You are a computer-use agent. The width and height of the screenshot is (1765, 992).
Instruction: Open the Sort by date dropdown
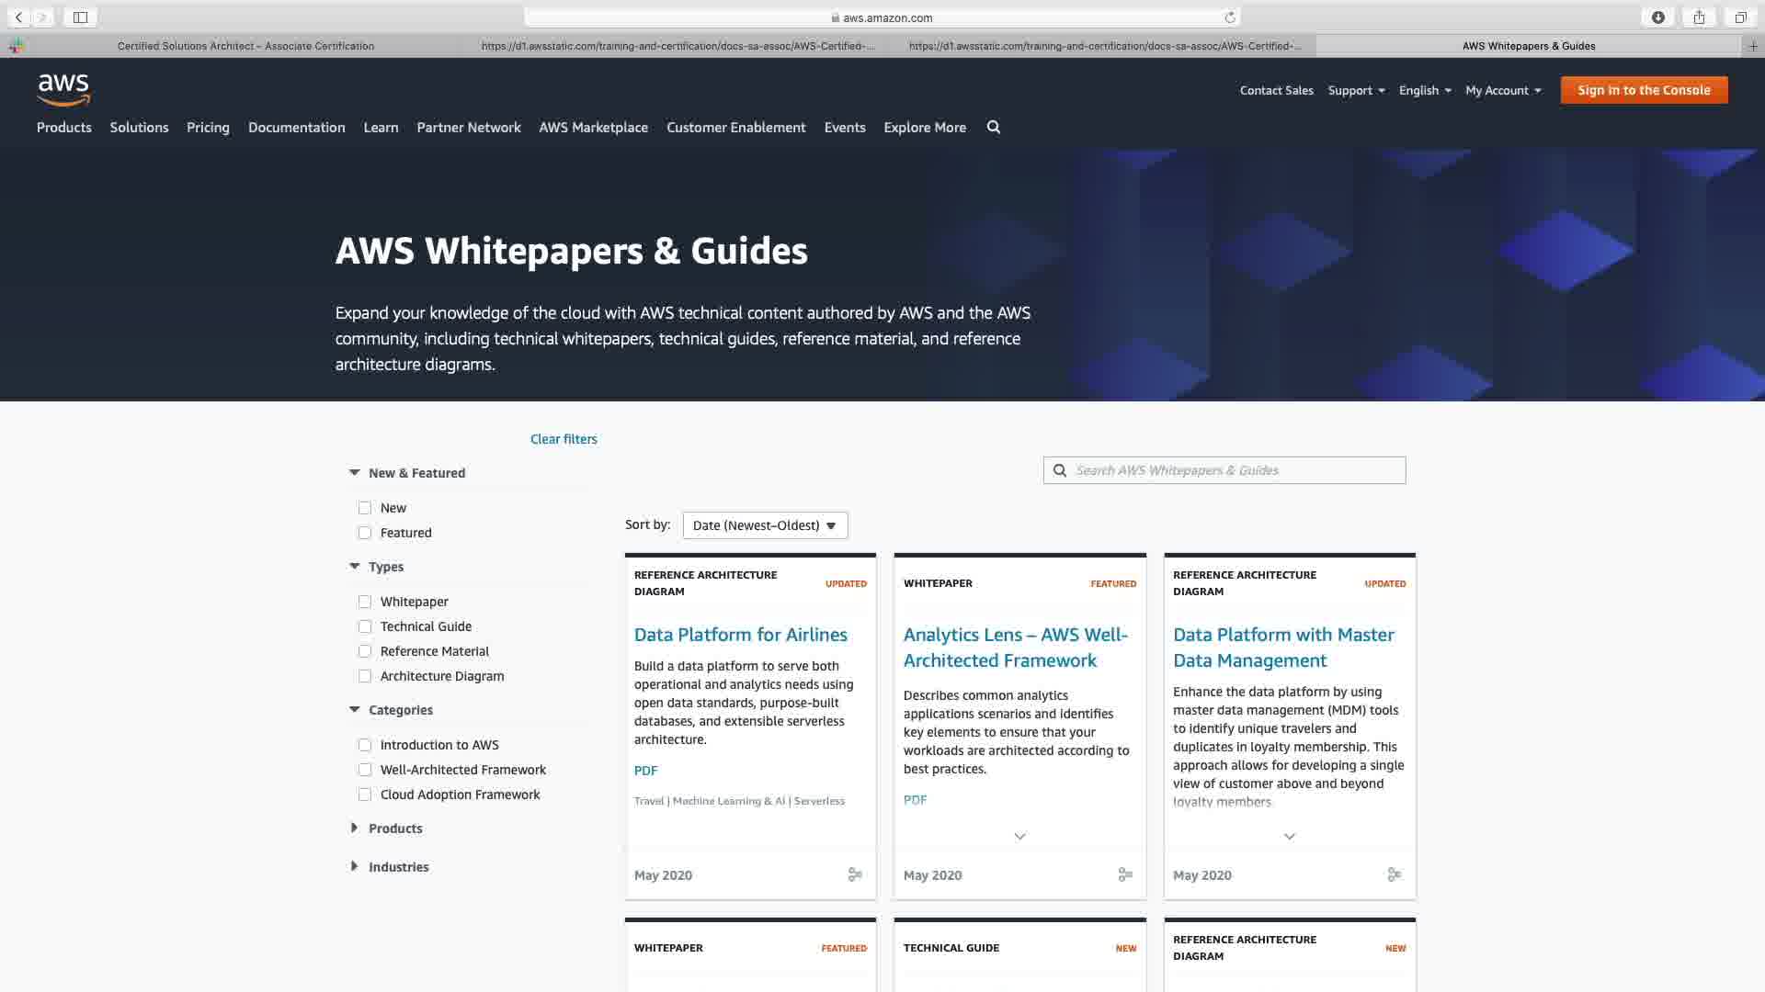pyautogui.click(x=765, y=525)
